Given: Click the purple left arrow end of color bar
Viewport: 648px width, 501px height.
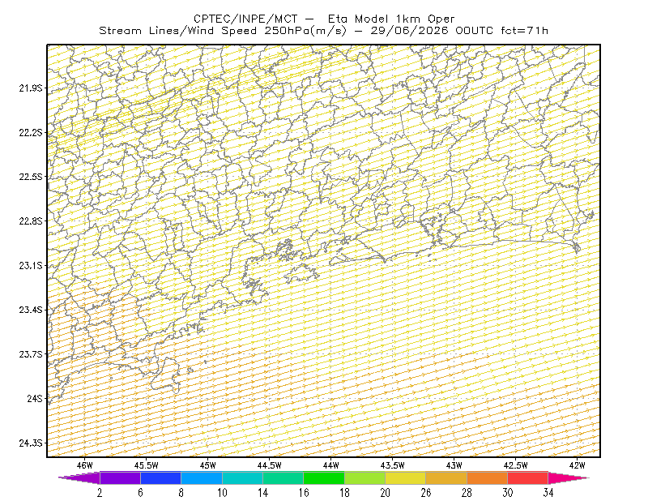Looking at the screenshot, I should coord(79,477).
